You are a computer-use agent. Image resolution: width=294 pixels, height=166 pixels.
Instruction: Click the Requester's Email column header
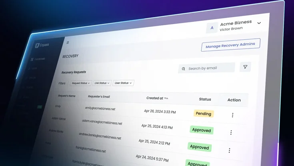click(99, 96)
